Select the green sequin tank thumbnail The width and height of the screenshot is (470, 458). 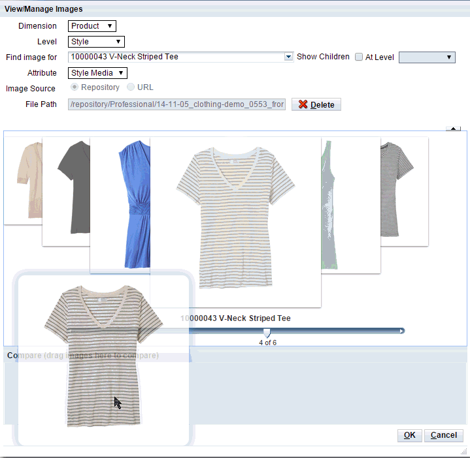pyautogui.click(x=350, y=206)
